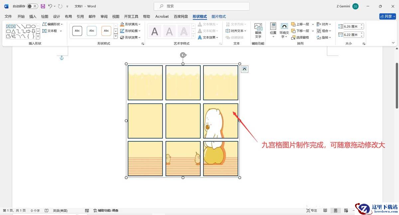Open the 选择窗格 selection pane
Image resolution: width=399 pixels, height=215 pixels.
click(300, 37)
